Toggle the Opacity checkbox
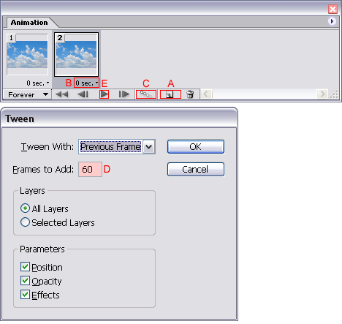 25,281
